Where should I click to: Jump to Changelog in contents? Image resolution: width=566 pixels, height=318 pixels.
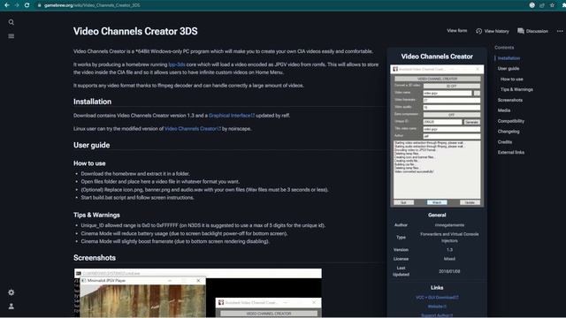click(509, 132)
